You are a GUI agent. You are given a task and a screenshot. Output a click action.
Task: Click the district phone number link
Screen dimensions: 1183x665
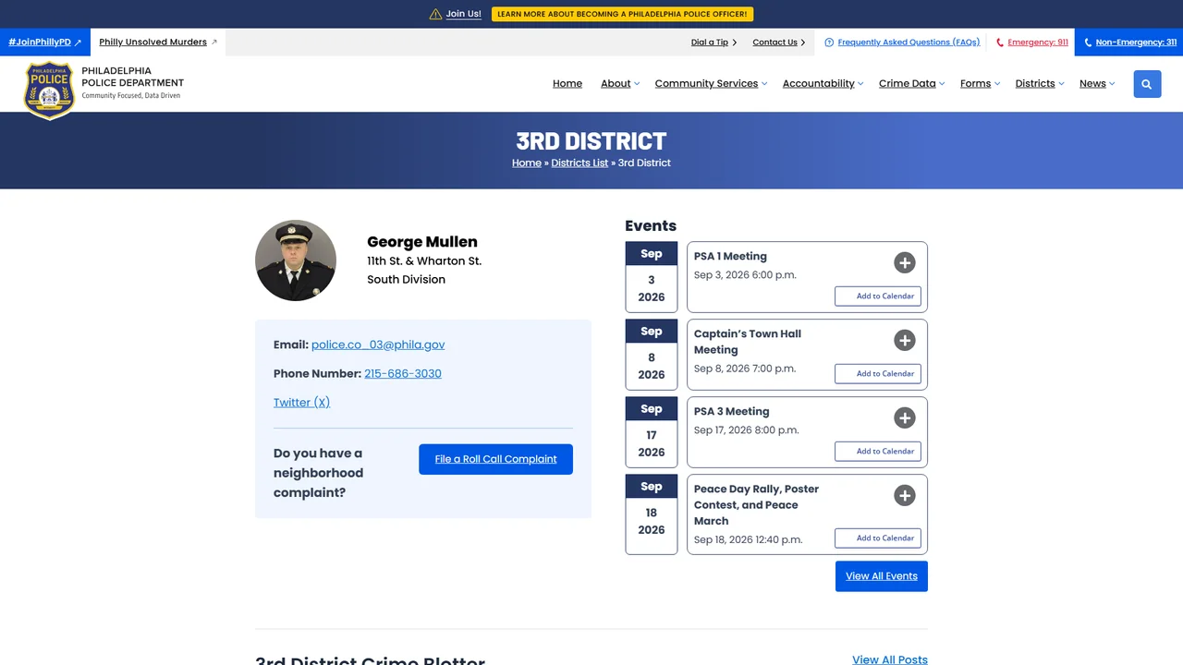click(403, 373)
